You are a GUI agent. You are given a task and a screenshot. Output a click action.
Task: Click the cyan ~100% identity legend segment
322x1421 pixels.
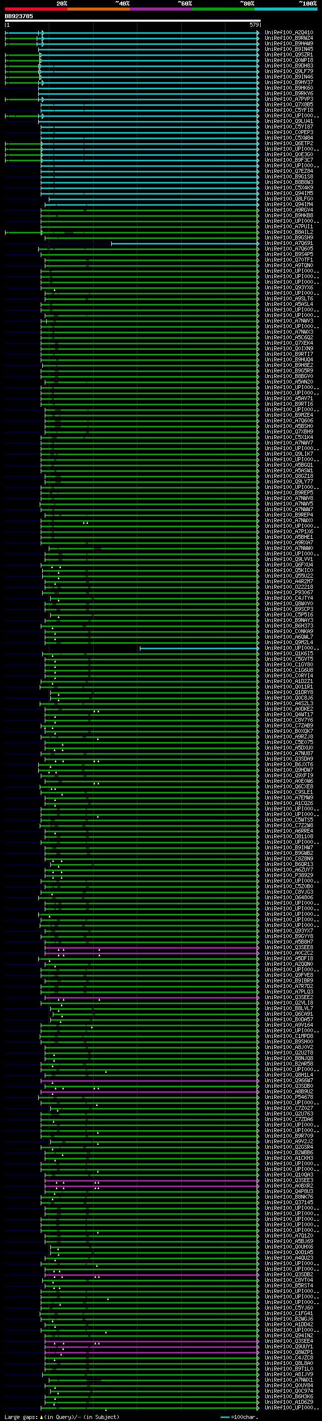tap(286, 9)
